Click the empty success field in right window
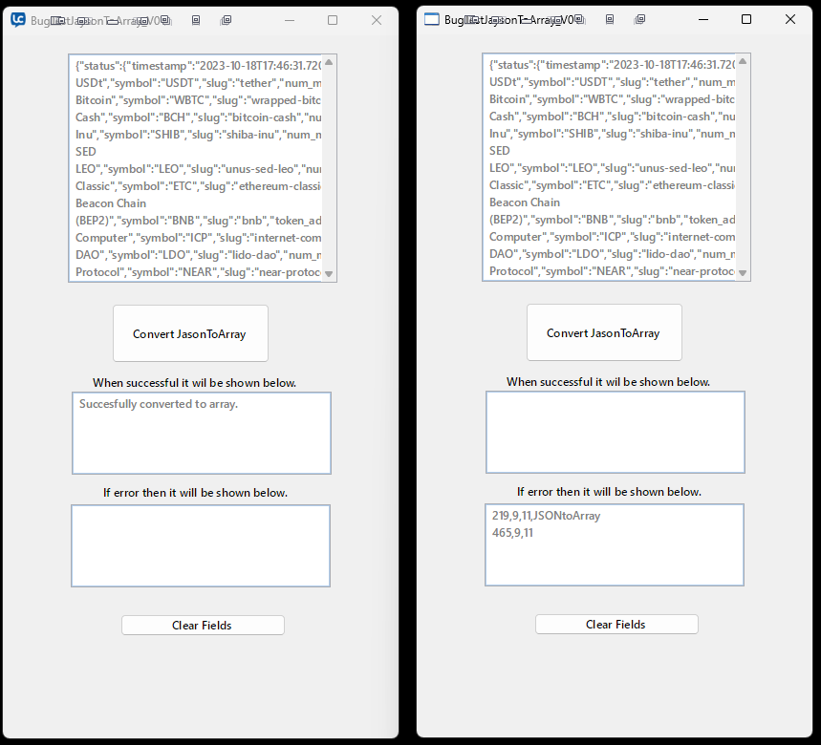This screenshot has width=821, height=745. point(616,432)
